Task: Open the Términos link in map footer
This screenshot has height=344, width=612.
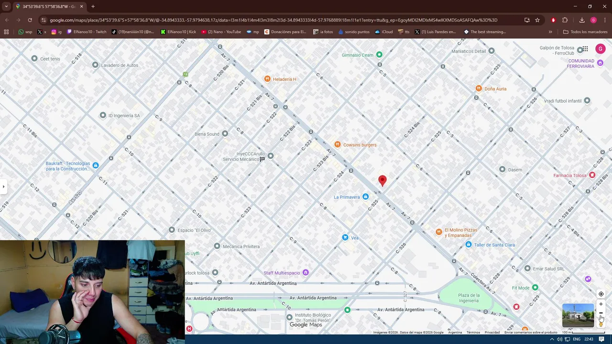Action: (x=473, y=333)
